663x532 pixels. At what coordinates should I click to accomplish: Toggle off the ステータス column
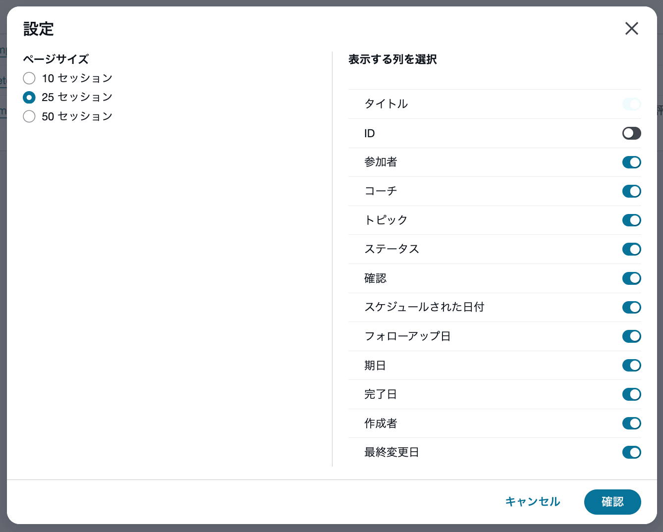631,249
